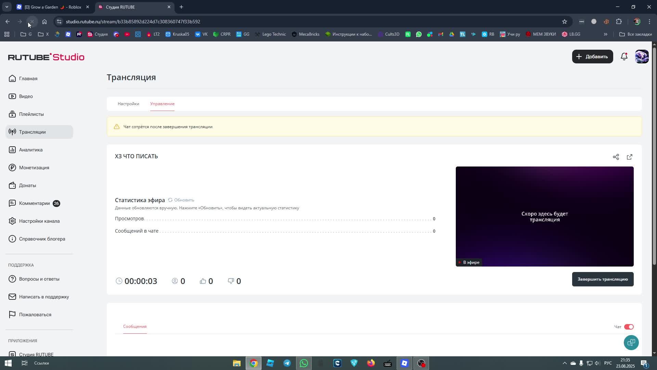Viewport: 657px width, 370px height.
Task: Open Chrome menu with three dots
Action: (x=649, y=22)
